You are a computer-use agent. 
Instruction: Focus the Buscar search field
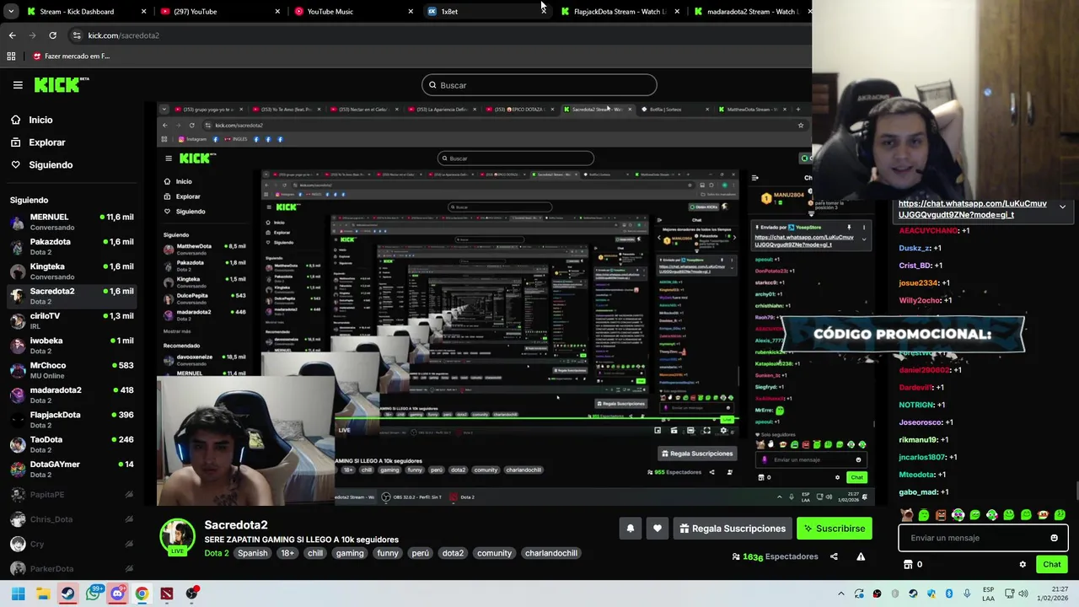point(539,85)
